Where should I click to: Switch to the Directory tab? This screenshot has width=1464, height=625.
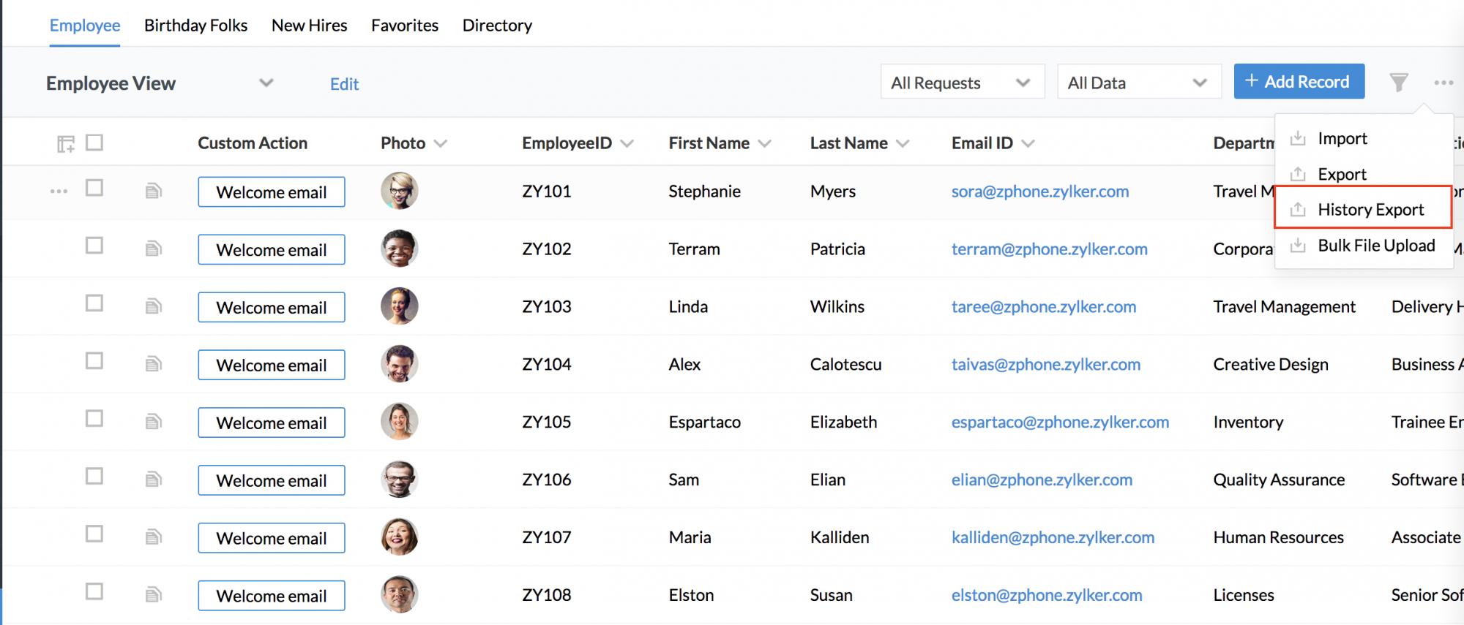497,25
